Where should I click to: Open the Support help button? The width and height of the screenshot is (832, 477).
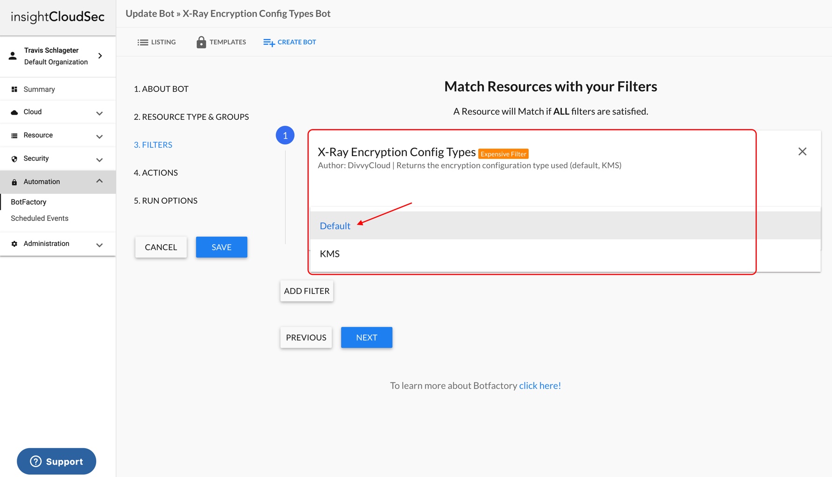point(56,461)
